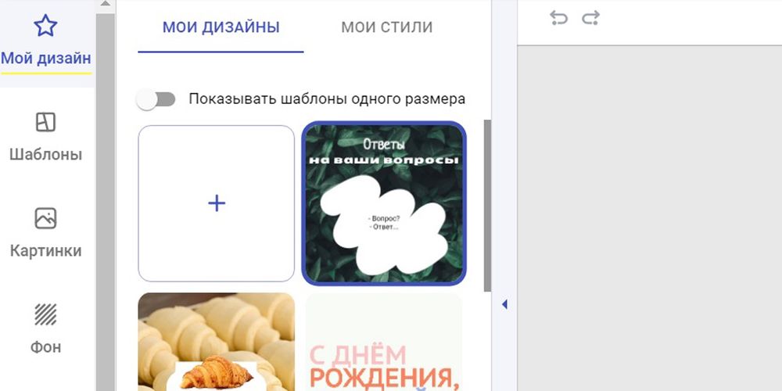Click the designs panel scrollbar thumb
The width and height of the screenshot is (782, 391).
487,206
